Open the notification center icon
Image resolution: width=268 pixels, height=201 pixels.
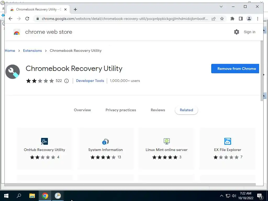(260, 196)
